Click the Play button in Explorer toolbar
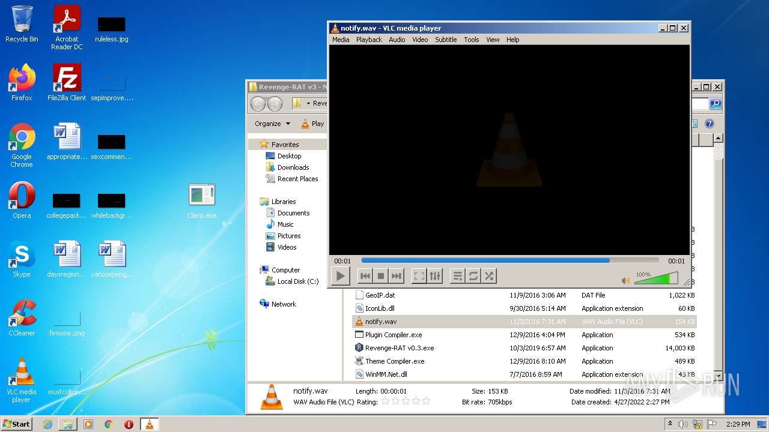The image size is (769, 432). [312, 124]
